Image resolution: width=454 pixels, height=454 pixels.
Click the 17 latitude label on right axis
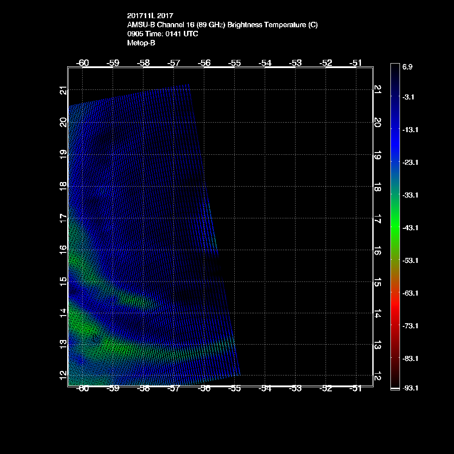[x=377, y=221]
